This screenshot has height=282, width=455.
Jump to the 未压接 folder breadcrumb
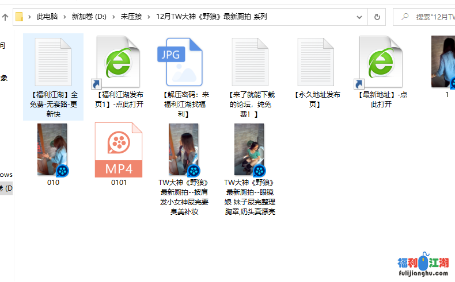click(132, 17)
